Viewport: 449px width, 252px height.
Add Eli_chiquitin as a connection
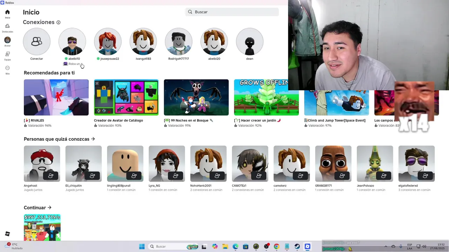point(93,176)
